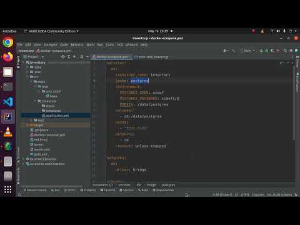Show Applications grid in the dock

coord(7,189)
